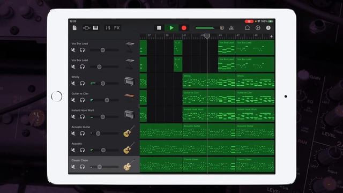The height and width of the screenshot is (193, 343).
Task: Open My Songs with the document icon
Action: point(74,28)
